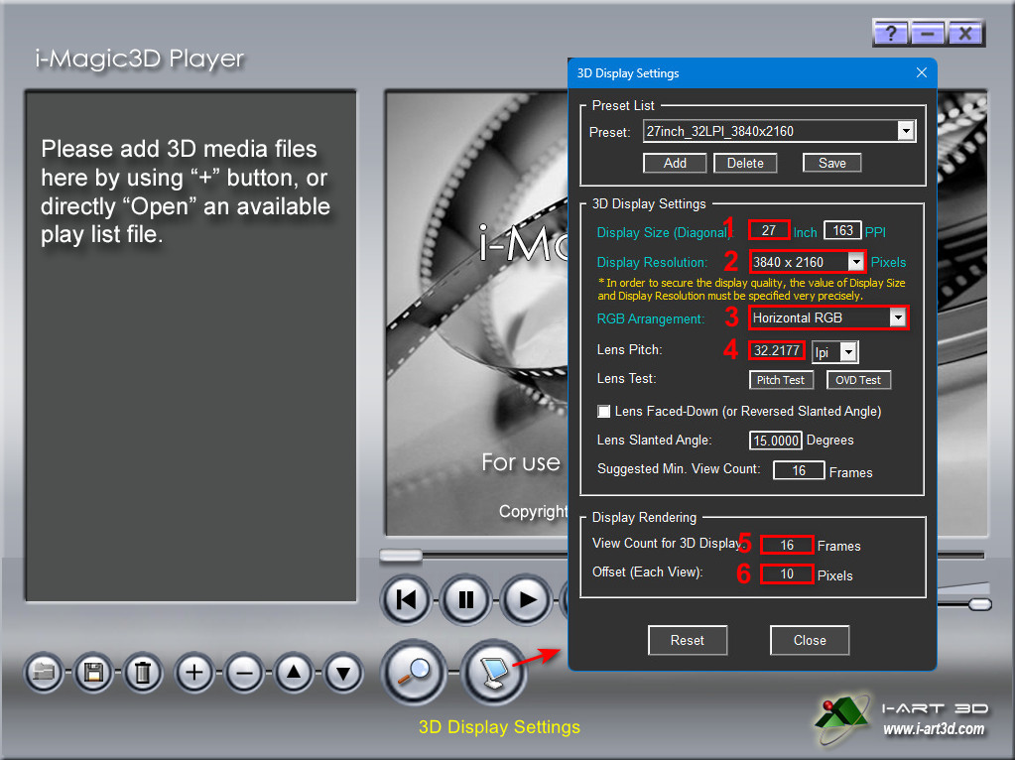Click the Lens Pitch input field
The image size is (1015, 760).
point(777,351)
